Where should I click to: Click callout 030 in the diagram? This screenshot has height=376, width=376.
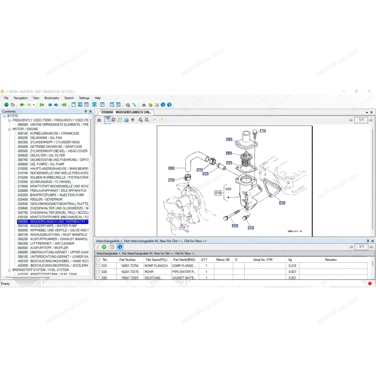pyautogui.click(x=282, y=203)
